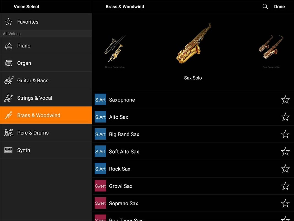The image size is (294, 221).
Task: Open the Synth keyboard icon
Action: (x=9, y=150)
